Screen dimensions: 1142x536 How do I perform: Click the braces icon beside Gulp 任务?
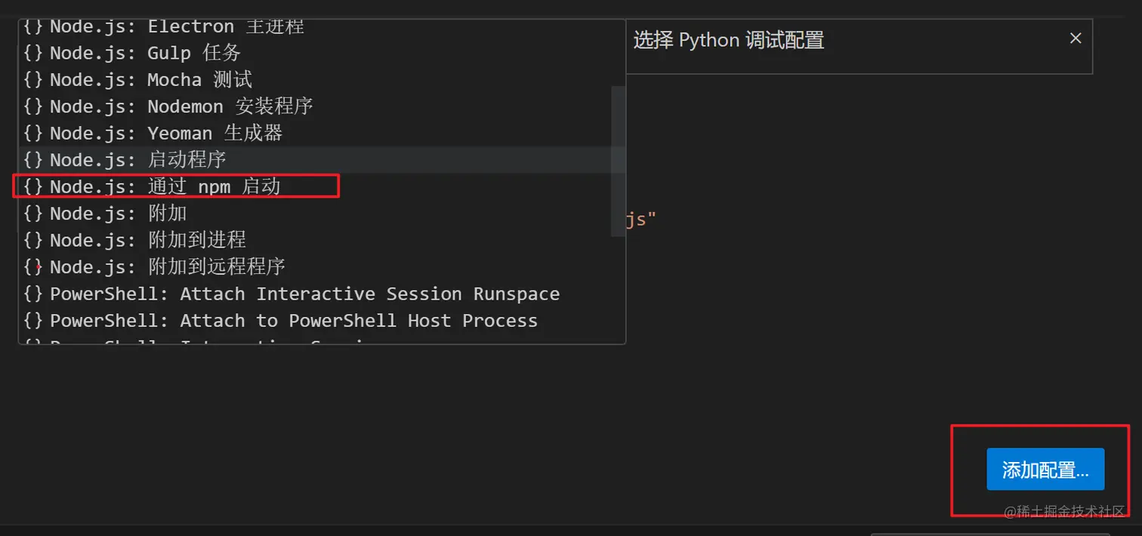(x=32, y=53)
